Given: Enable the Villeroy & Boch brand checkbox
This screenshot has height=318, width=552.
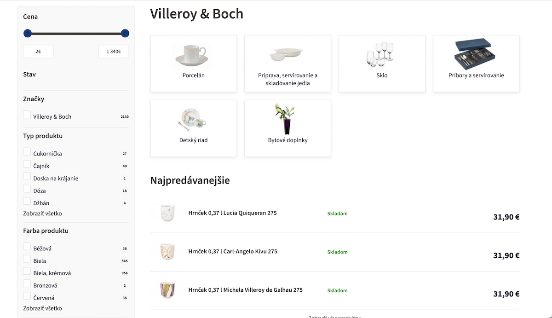Looking at the screenshot, I should pyautogui.click(x=27, y=115).
